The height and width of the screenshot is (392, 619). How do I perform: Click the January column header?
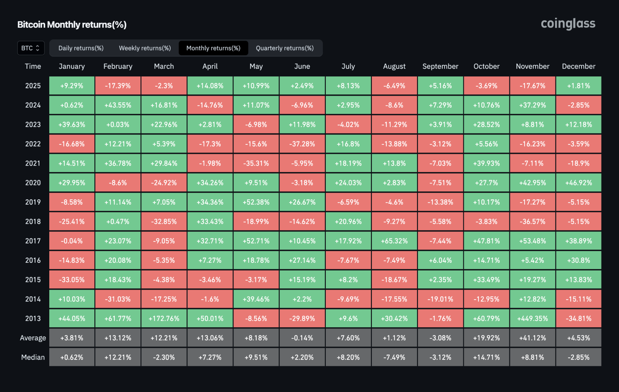pos(72,66)
